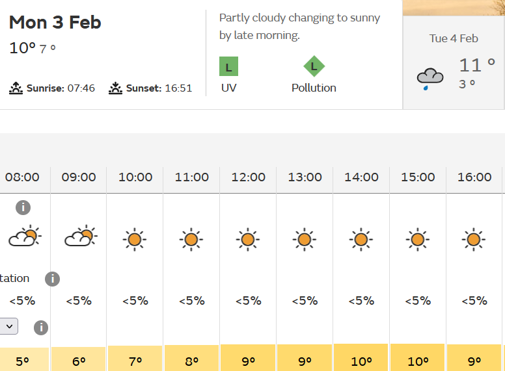Open the partially visible dropdown at left edge
The width and height of the screenshot is (505, 371).
pyautogui.click(x=8, y=326)
